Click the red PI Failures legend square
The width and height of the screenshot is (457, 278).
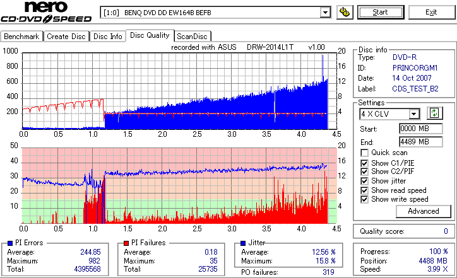pyautogui.click(x=126, y=243)
